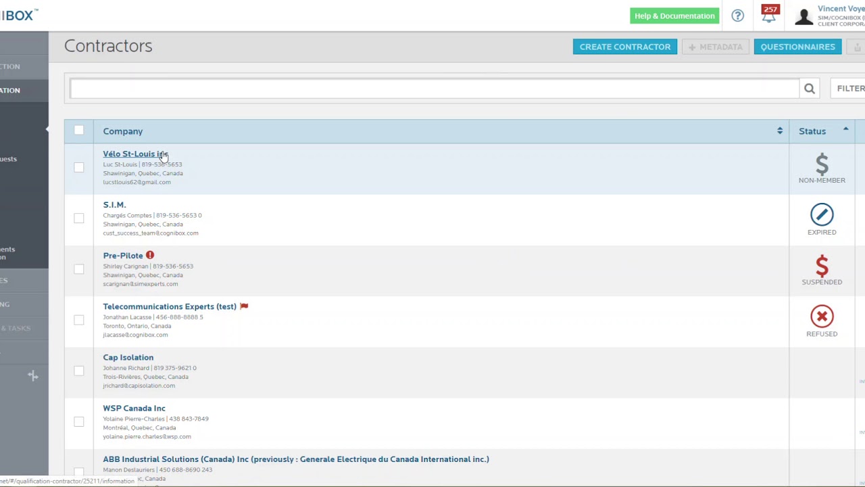
Task: Open the help question mark icon
Action: pos(737,16)
